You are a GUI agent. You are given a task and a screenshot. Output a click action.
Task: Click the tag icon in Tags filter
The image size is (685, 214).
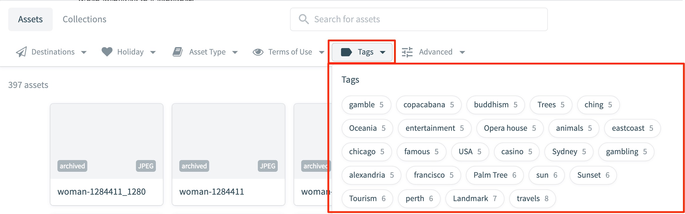(x=347, y=52)
